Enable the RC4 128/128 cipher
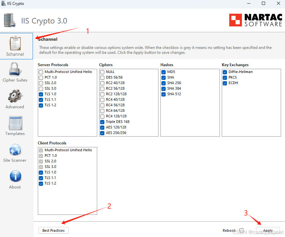Screen dimensions: 285x237 coord(102,116)
